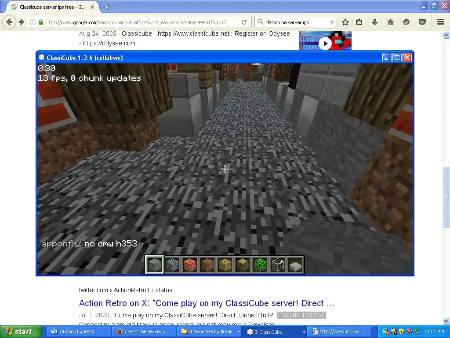Click the green padlock security icon

pos(41,22)
